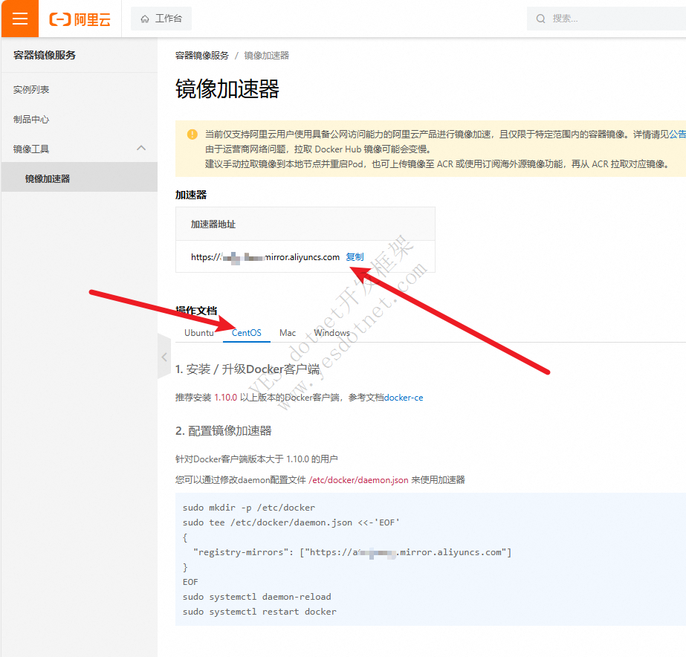Collapse the sidebar with arrow handle
The height and width of the screenshot is (657, 686).
pyautogui.click(x=164, y=357)
